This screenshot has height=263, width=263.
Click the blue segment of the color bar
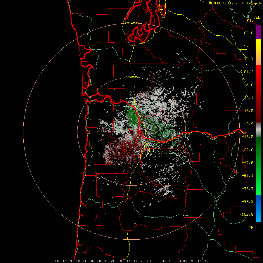tap(258, 208)
